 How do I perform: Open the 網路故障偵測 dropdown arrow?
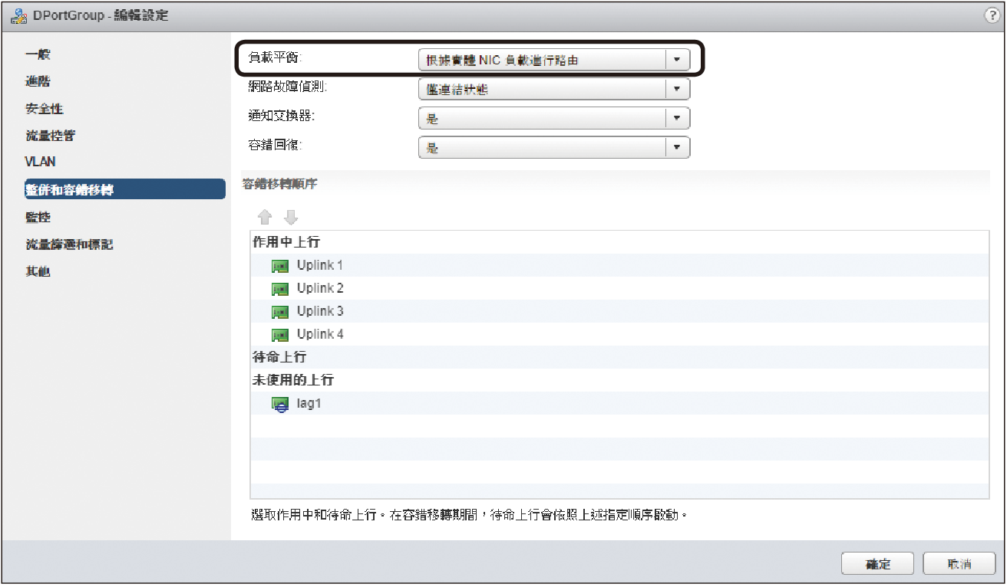tap(677, 90)
